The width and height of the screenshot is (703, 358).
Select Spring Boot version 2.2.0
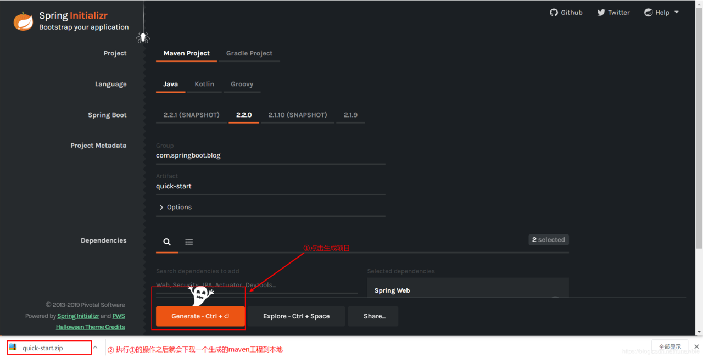[244, 115]
